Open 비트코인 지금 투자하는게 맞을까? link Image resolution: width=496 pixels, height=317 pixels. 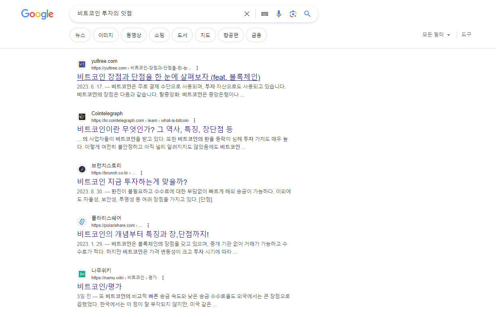pyautogui.click(x=132, y=182)
